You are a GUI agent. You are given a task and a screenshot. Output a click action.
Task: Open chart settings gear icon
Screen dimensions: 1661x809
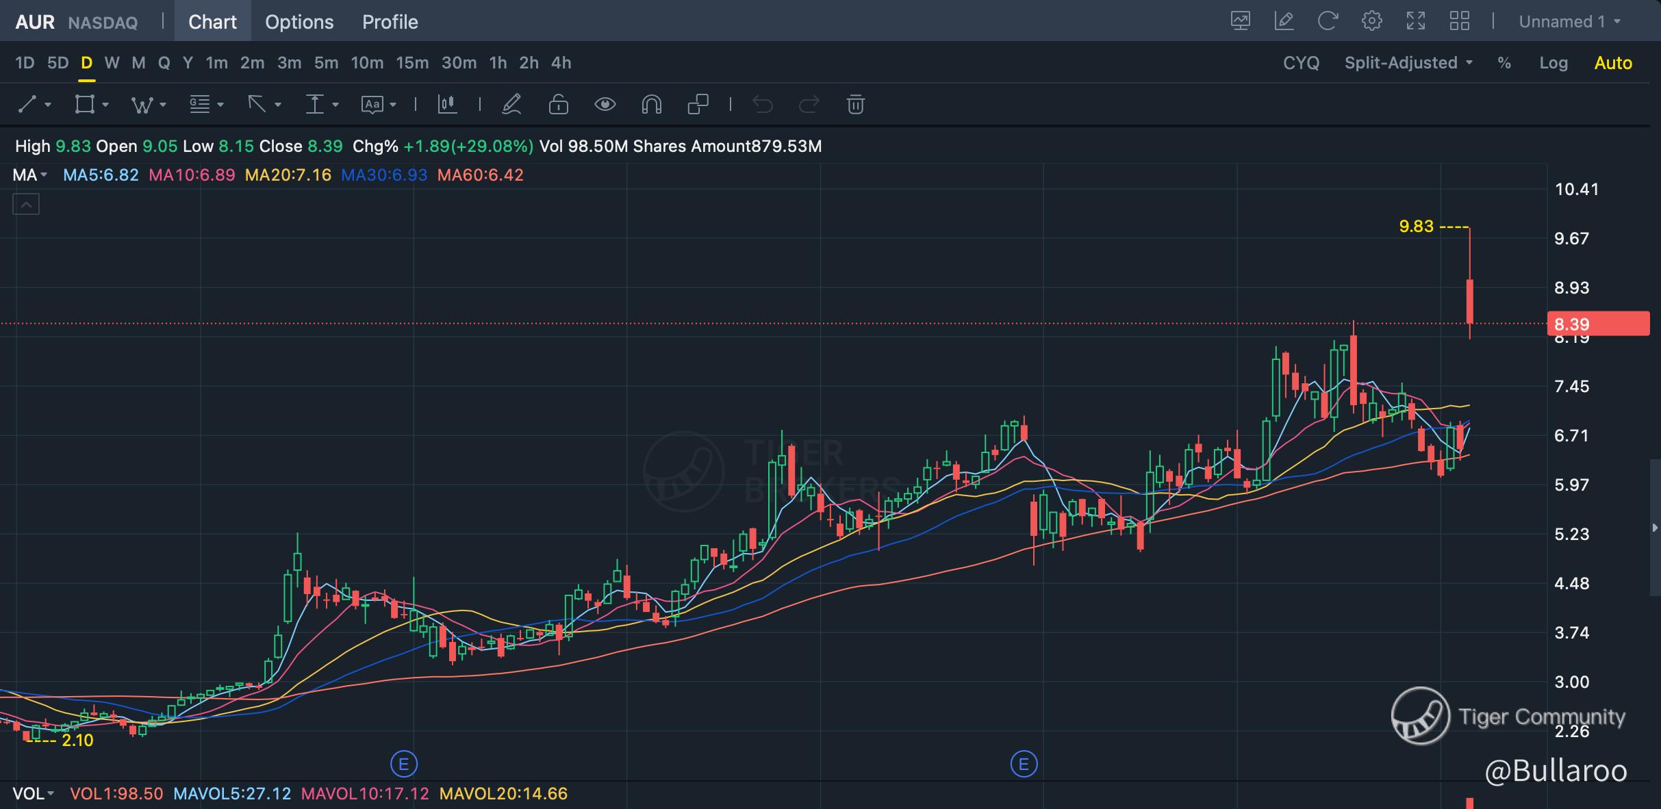pyautogui.click(x=1371, y=21)
